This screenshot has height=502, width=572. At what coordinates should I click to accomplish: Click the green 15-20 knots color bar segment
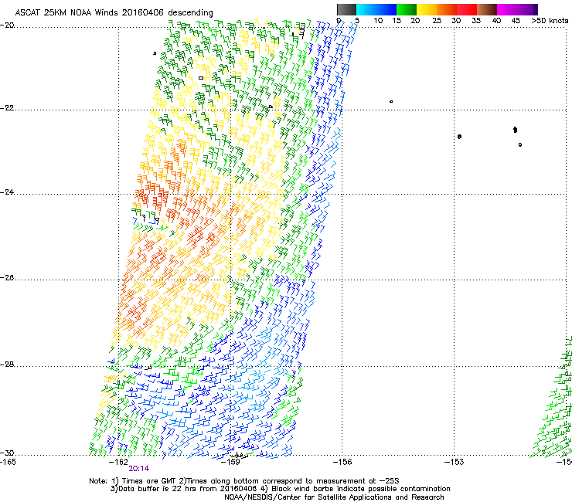point(407,9)
